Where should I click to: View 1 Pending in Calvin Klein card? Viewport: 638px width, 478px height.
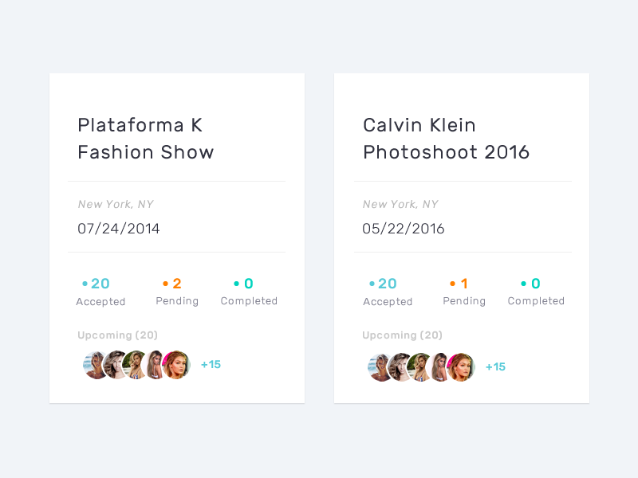point(464,292)
